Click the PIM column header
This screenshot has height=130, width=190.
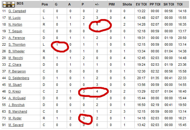coord(112,4)
